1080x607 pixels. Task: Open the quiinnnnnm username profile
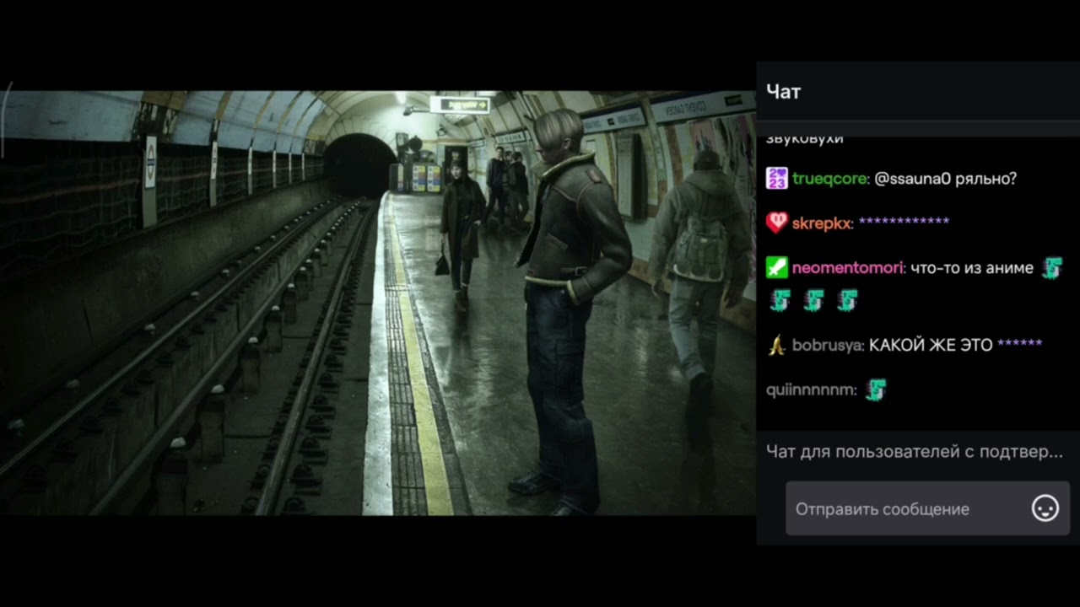coord(812,390)
